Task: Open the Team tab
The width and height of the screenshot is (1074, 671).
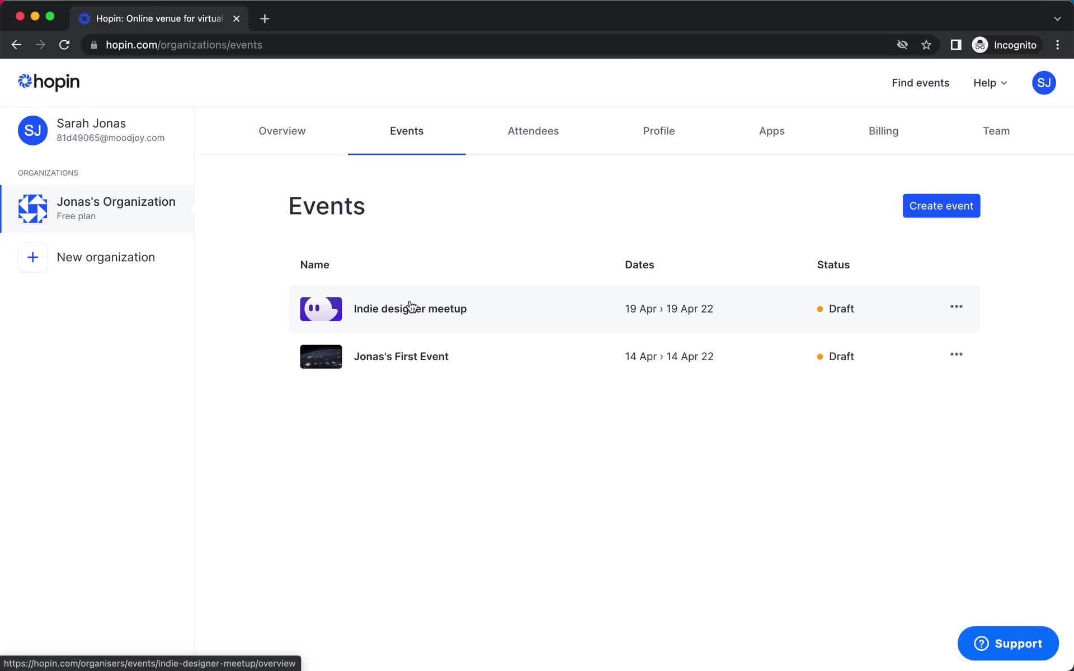Action: pos(996,131)
